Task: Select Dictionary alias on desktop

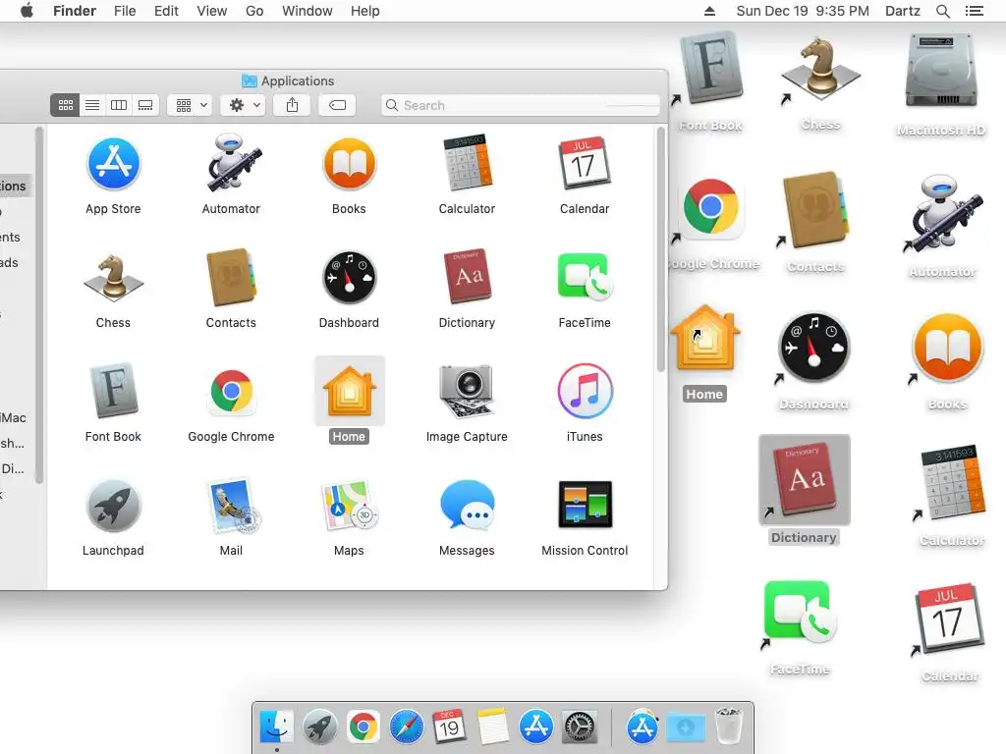Action: click(x=805, y=480)
